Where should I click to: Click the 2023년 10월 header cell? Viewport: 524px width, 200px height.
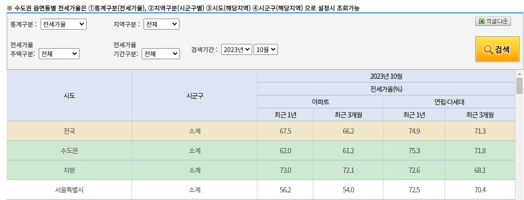pyautogui.click(x=386, y=76)
